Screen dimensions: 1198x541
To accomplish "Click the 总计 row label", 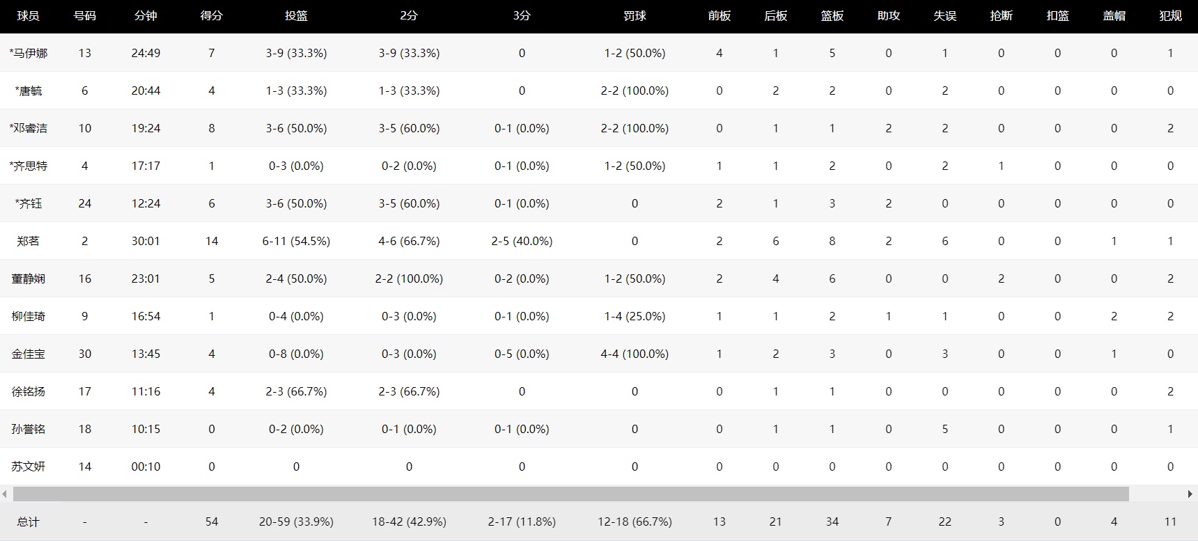I will point(29,522).
